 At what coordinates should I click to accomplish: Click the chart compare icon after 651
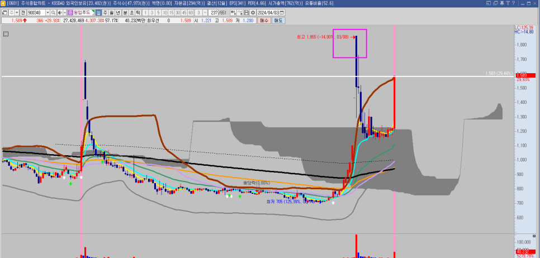[x=234, y=12]
